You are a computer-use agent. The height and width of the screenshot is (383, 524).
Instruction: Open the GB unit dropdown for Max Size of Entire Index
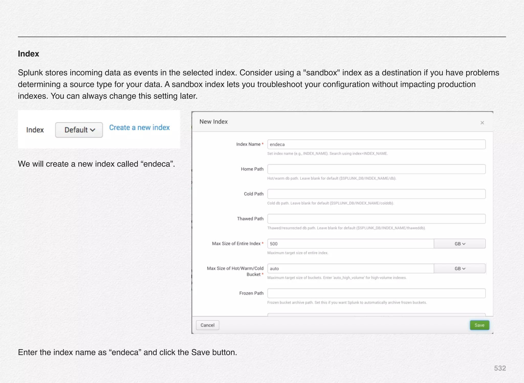460,244
